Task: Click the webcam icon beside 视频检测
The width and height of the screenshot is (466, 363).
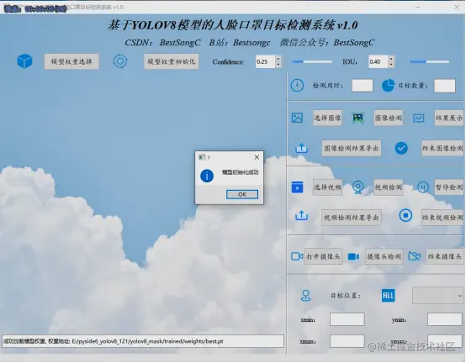Action: point(357,187)
